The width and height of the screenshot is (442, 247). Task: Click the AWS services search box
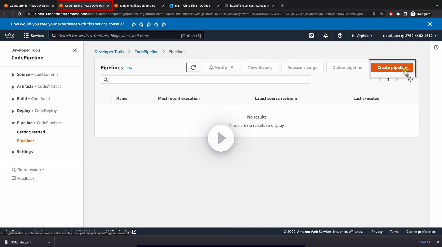[x=126, y=36]
